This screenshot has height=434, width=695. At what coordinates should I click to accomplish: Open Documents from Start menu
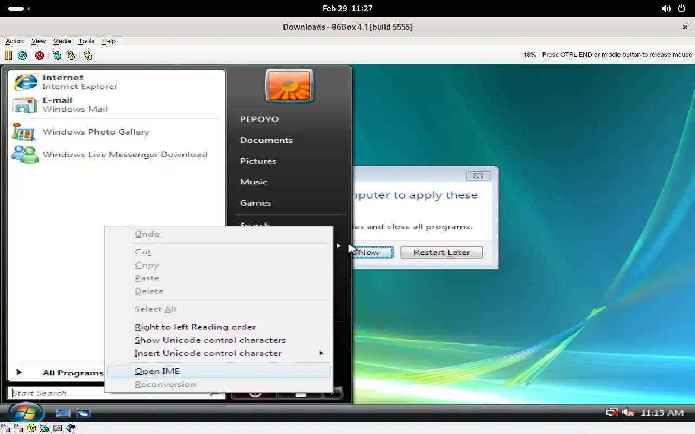click(x=266, y=140)
